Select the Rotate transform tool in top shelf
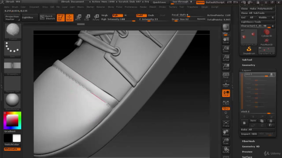 96,18
